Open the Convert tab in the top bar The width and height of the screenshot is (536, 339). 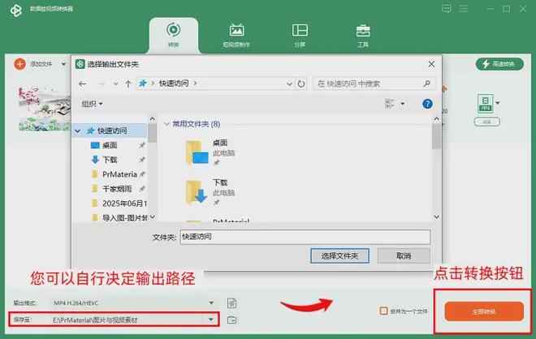(173, 35)
